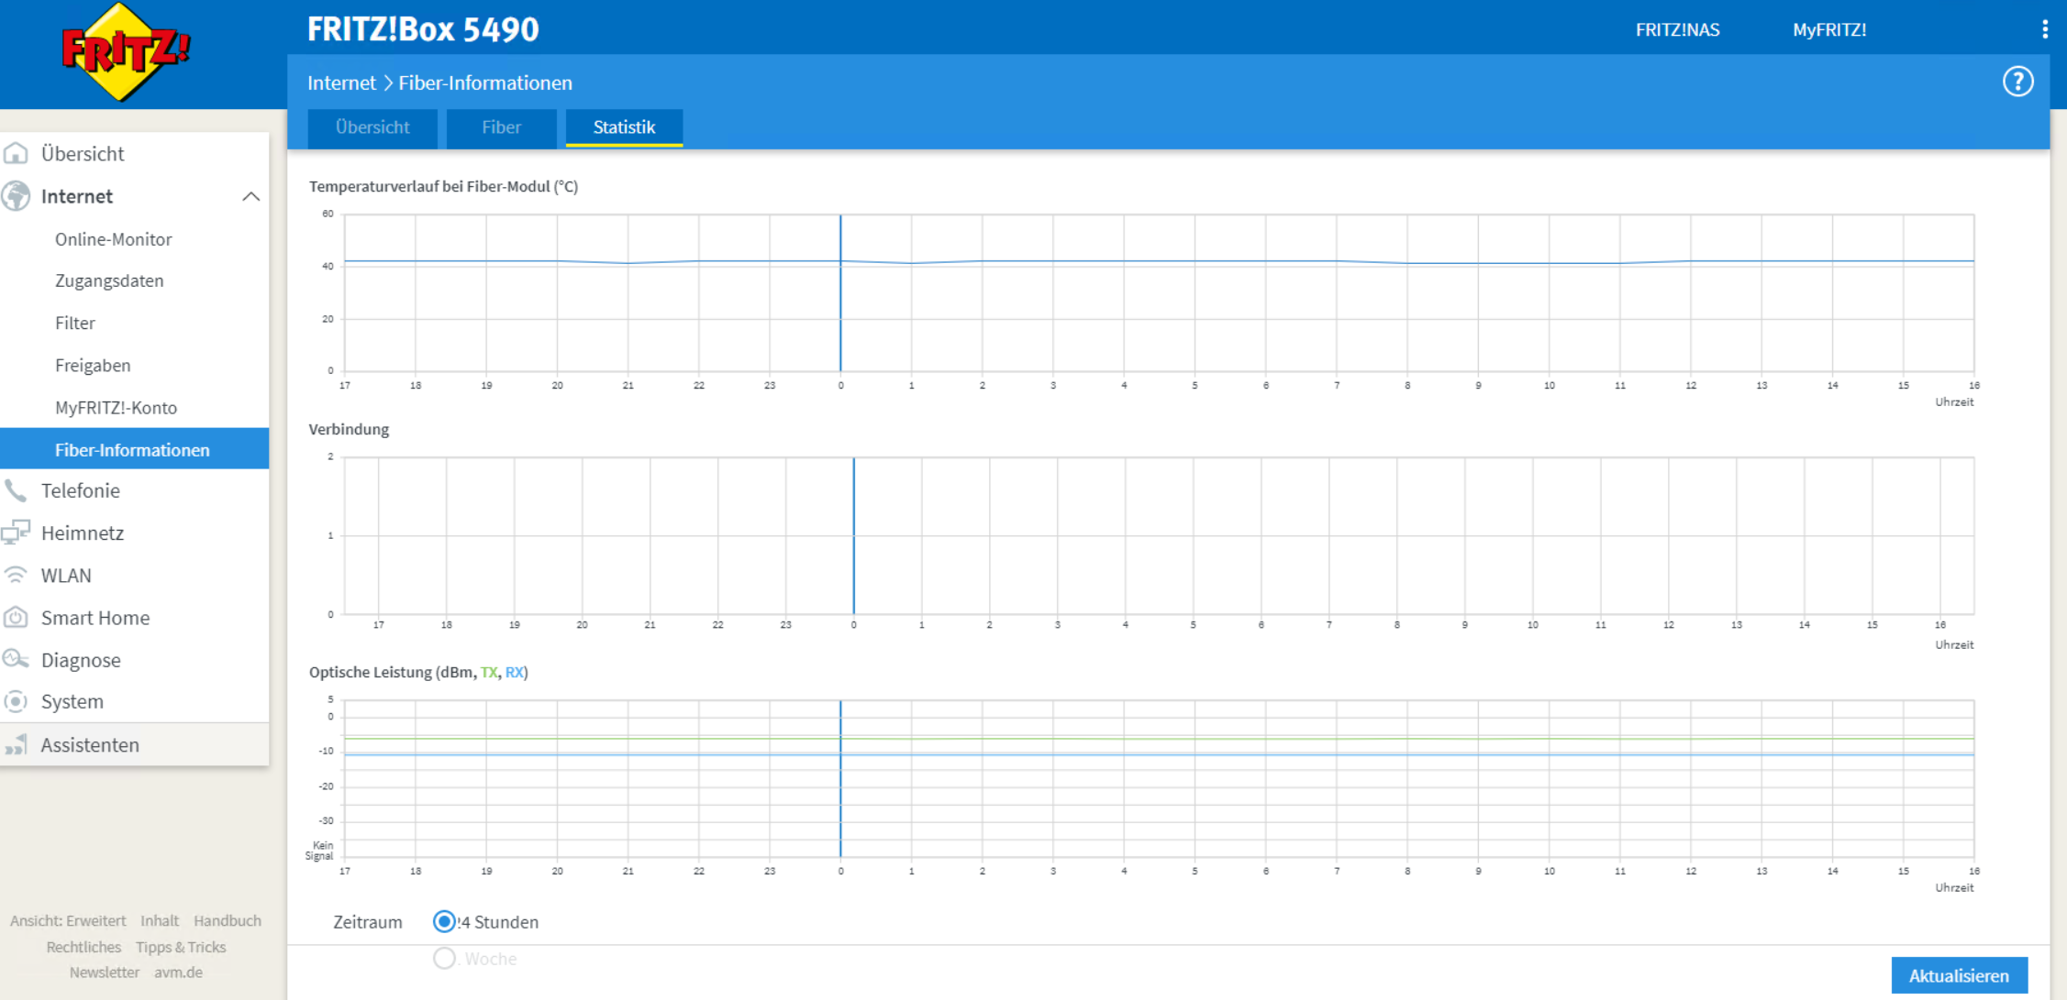Click the Smart Home icon
The height and width of the screenshot is (1000, 2067).
(16, 618)
